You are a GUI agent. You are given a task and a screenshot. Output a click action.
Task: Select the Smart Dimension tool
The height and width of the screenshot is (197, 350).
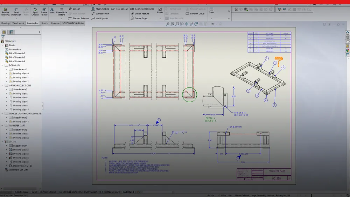(x=16, y=12)
